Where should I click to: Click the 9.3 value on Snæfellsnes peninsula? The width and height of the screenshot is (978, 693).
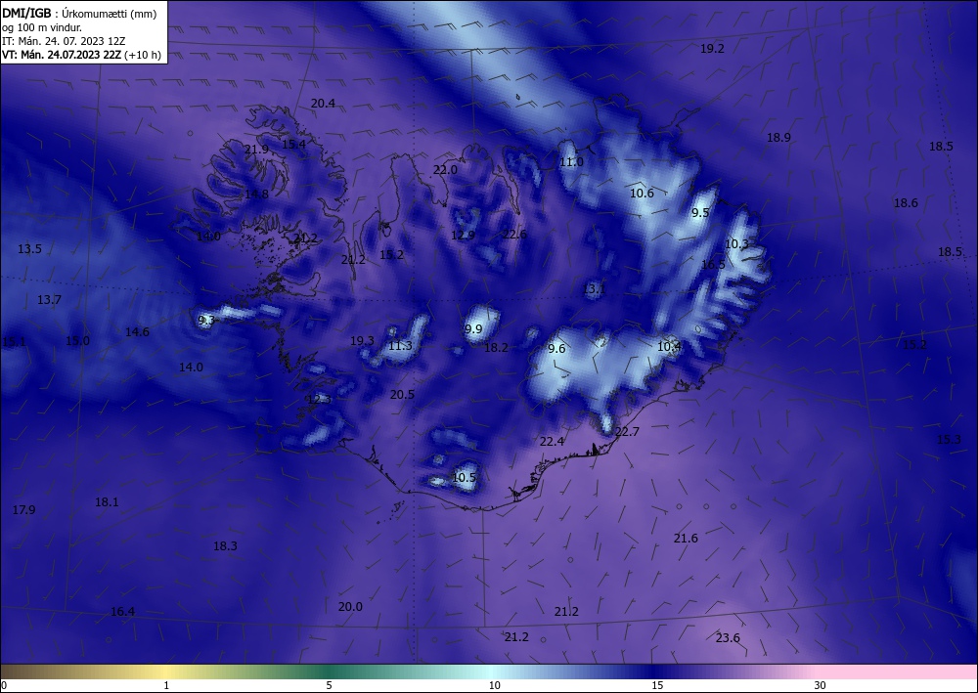pos(206,321)
